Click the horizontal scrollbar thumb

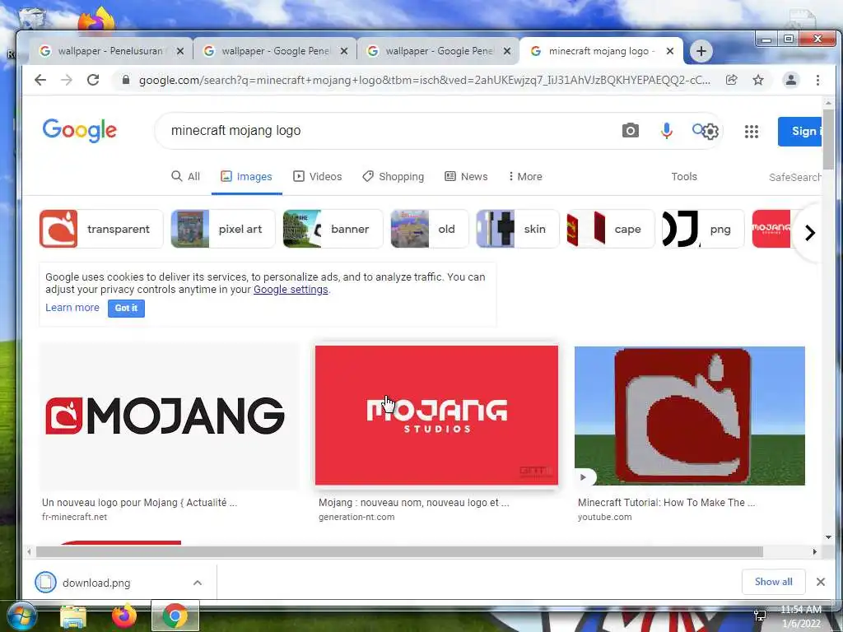pos(399,552)
